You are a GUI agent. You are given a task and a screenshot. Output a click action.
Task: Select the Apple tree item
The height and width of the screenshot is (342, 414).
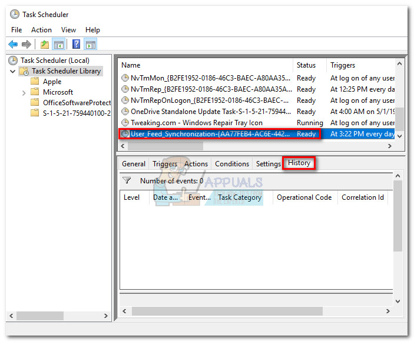click(52, 82)
